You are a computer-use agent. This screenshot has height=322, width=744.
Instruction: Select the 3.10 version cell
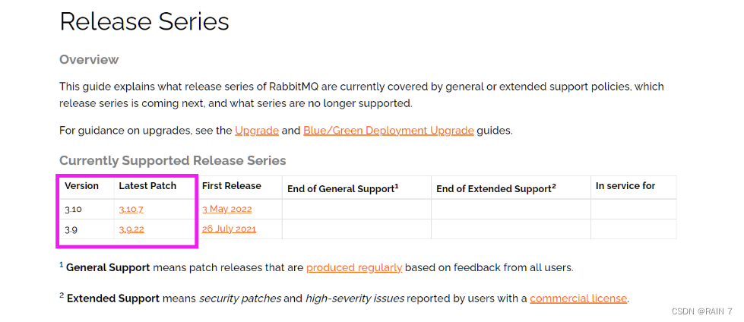click(73, 209)
